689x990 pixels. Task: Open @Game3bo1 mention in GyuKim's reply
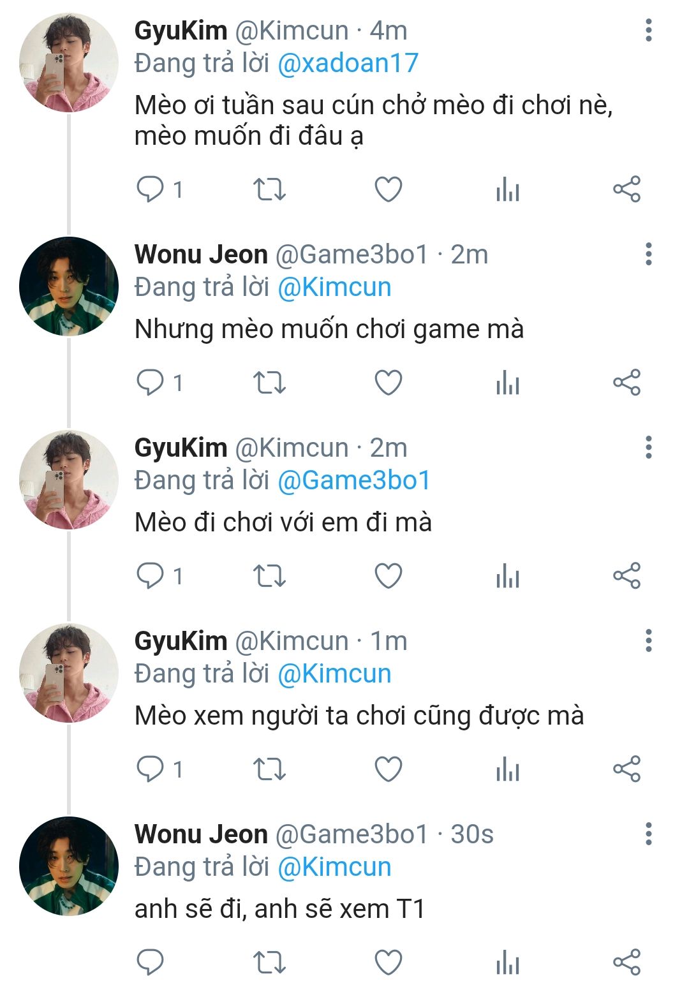(354, 480)
